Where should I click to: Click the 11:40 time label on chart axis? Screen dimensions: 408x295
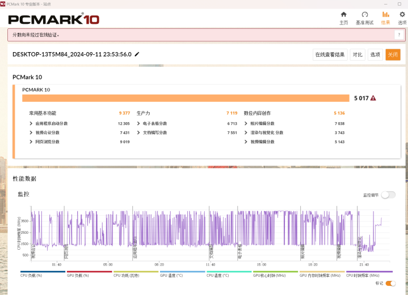pos(211,264)
